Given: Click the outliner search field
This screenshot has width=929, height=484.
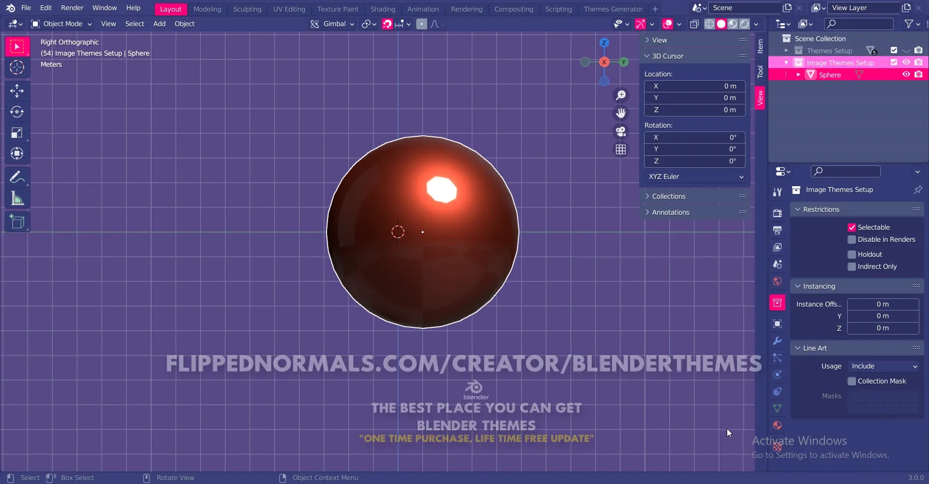Looking at the screenshot, I should (859, 24).
